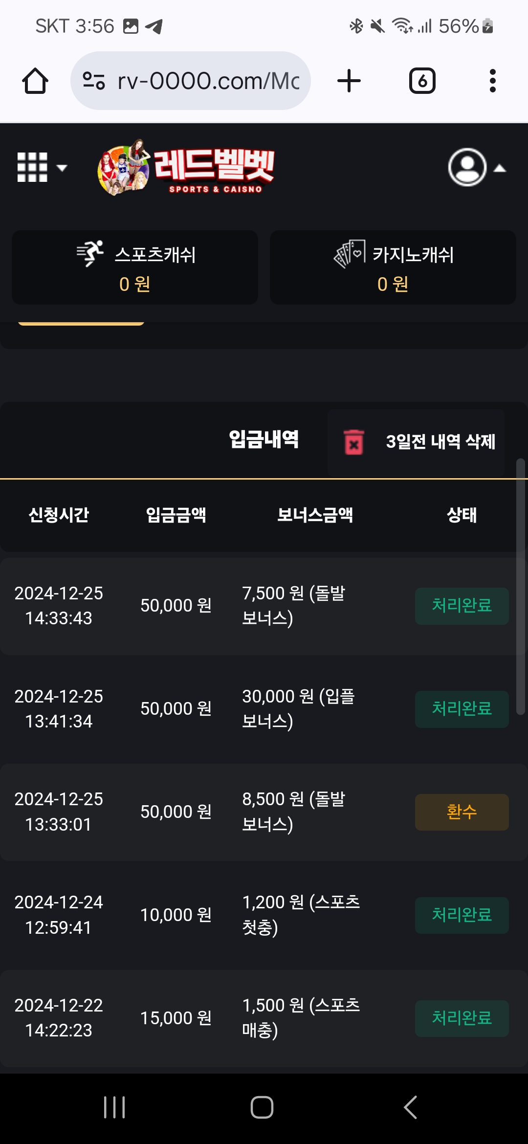Click the red trash delete icon

click(354, 442)
